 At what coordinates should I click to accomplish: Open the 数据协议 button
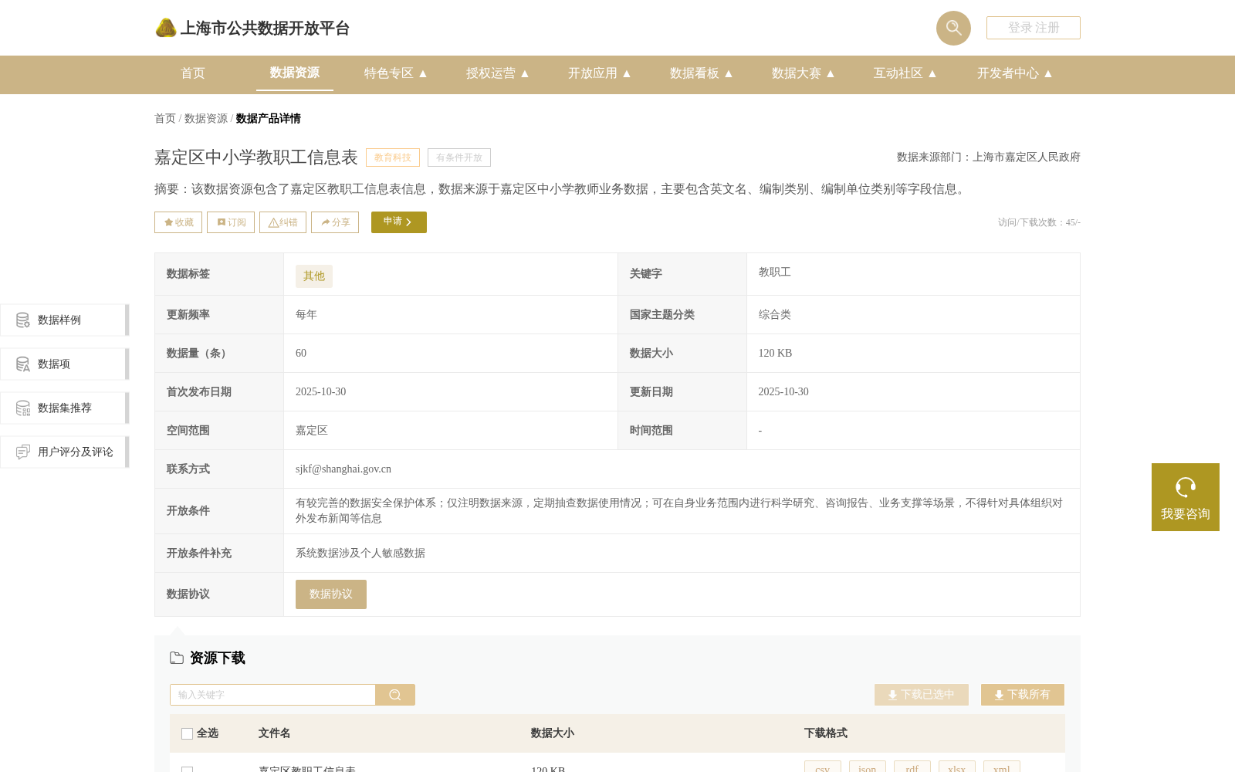pos(331,594)
